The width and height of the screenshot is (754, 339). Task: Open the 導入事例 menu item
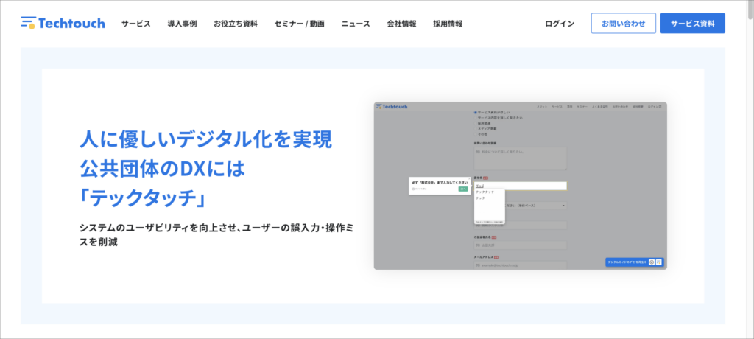pos(182,24)
